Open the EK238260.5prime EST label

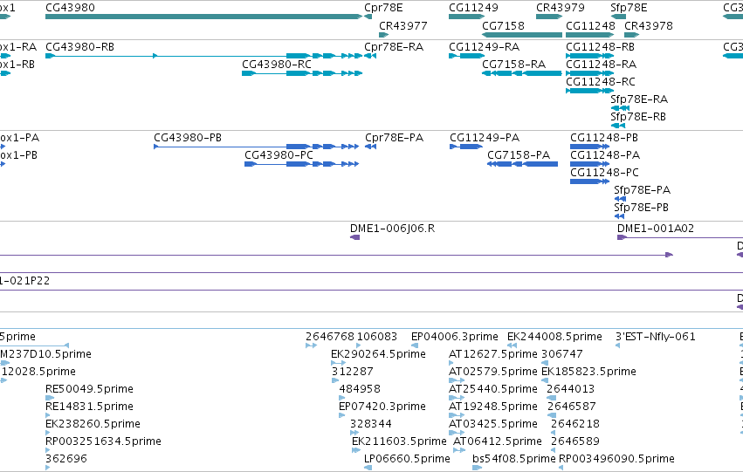(93, 424)
